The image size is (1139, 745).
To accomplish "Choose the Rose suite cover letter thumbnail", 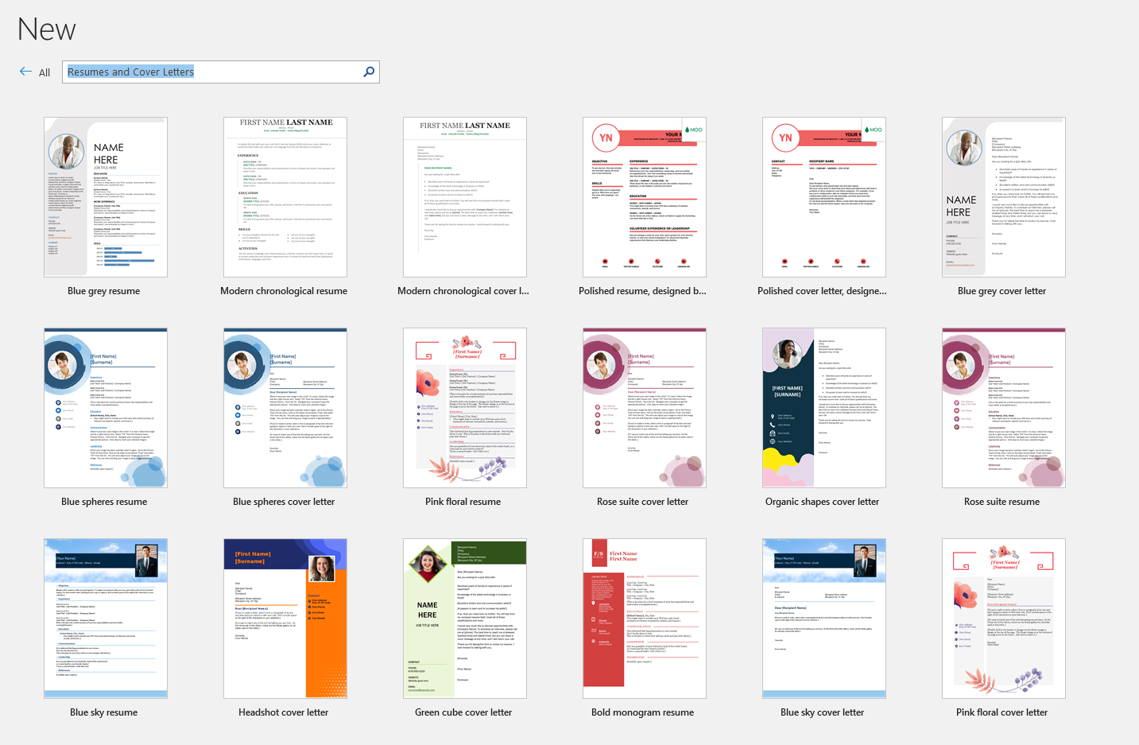I will click(x=645, y=408).
